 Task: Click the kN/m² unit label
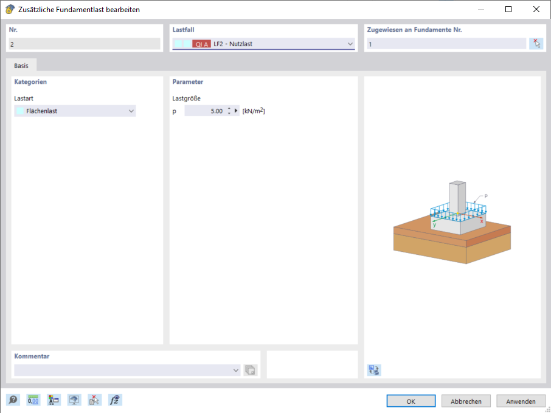[x=254, y=111]
